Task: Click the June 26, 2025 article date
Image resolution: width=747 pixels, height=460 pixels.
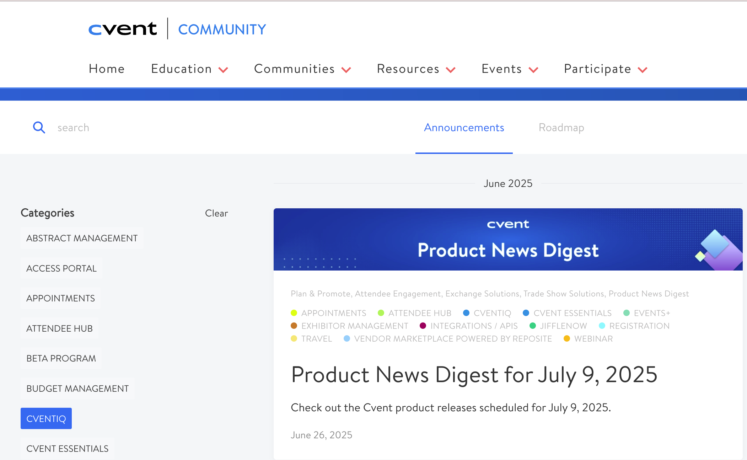Action: point(322,435)
